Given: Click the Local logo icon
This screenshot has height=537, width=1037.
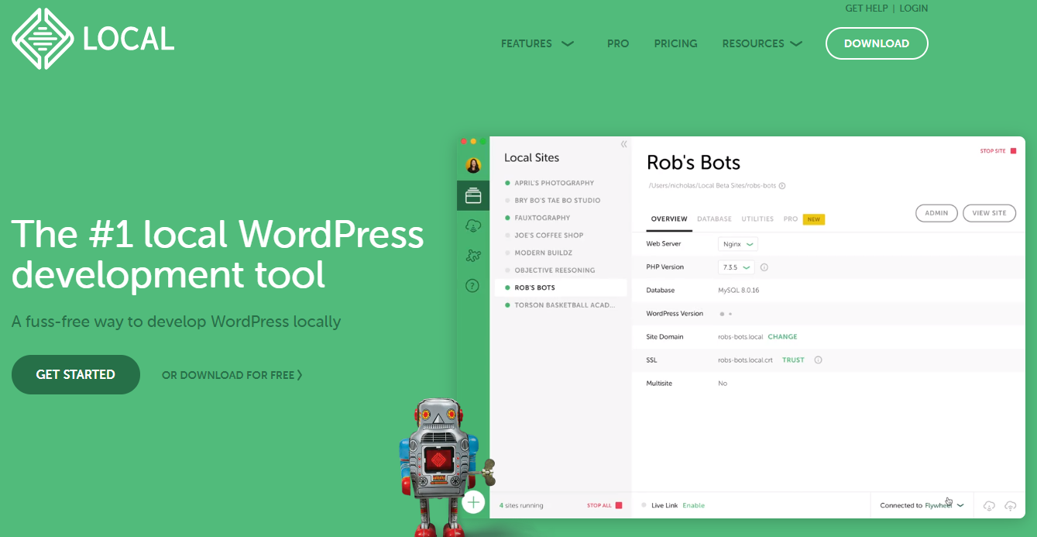Looking at the screenshot, I should click(43, 39).
